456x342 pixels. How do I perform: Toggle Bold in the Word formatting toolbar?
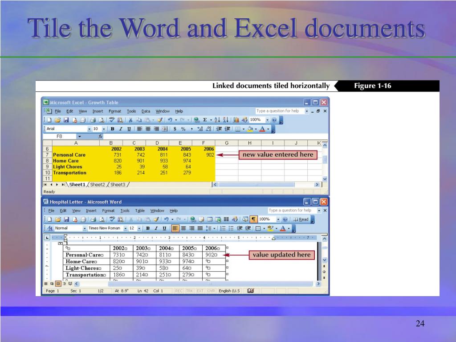[148, 228]
